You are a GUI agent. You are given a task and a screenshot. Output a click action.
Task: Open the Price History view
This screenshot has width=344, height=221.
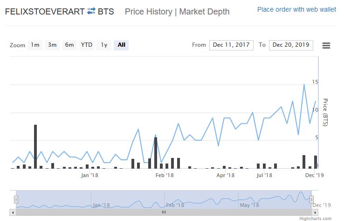pyautogui.click(x=149, y=12)
